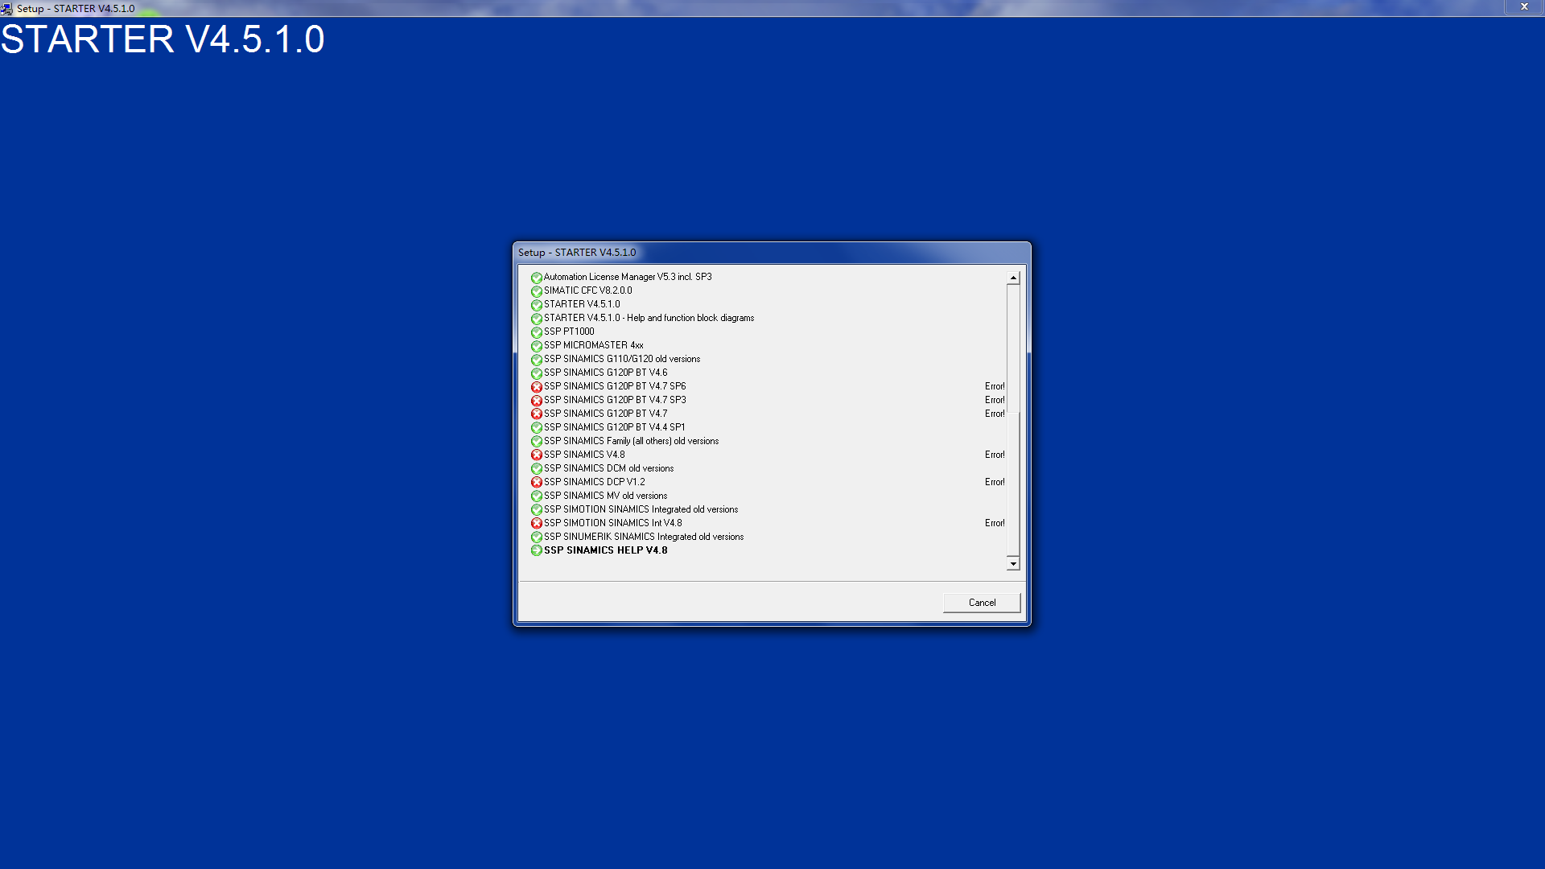The height and width of the screenshot is (869, 1545).
Task: Click green progress icon beside SINAMICS HELP V4.8
Action: coord(536,551)
